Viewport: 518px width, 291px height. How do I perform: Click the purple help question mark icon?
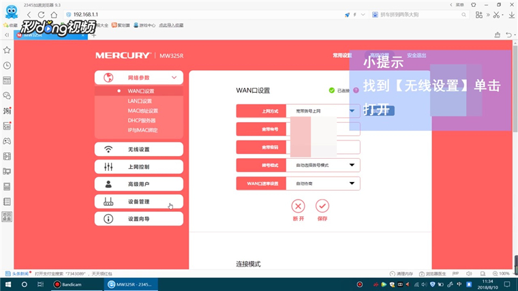point(356,90)
